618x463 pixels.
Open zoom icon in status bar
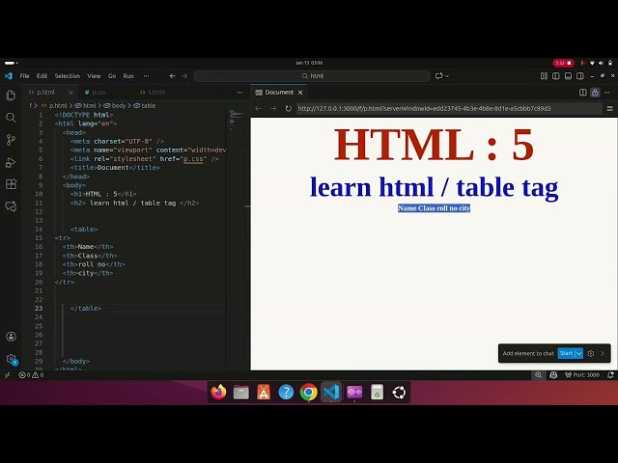[538, 375]
